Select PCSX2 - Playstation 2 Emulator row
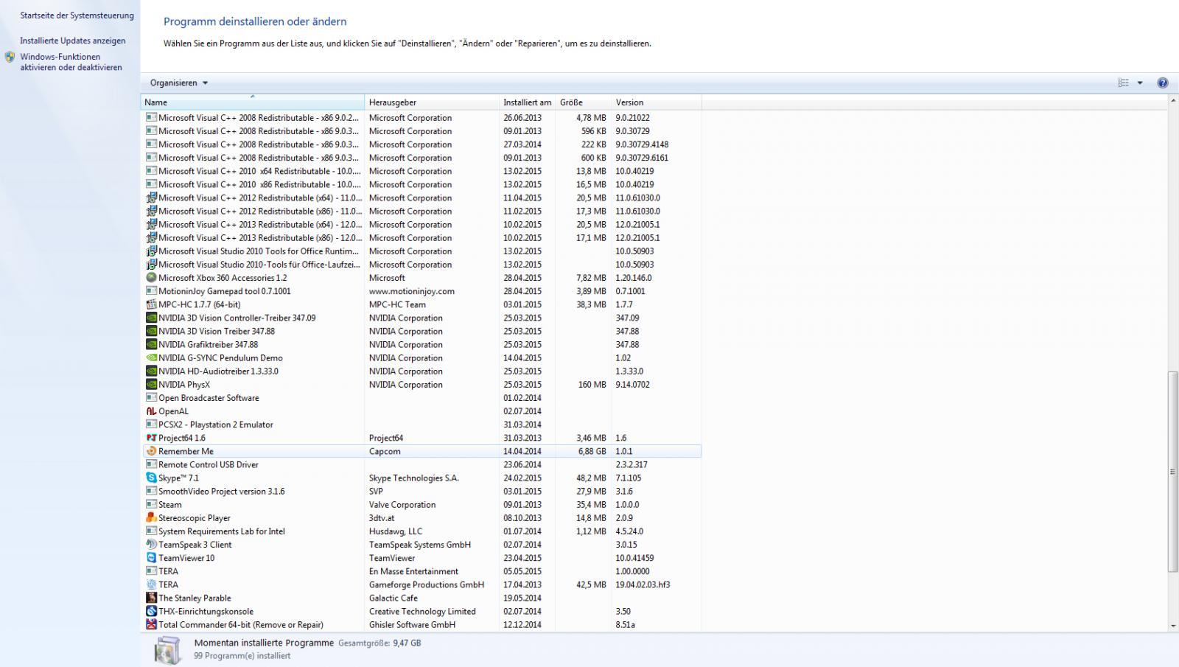 pyautogui.click(x=421, y=425)
